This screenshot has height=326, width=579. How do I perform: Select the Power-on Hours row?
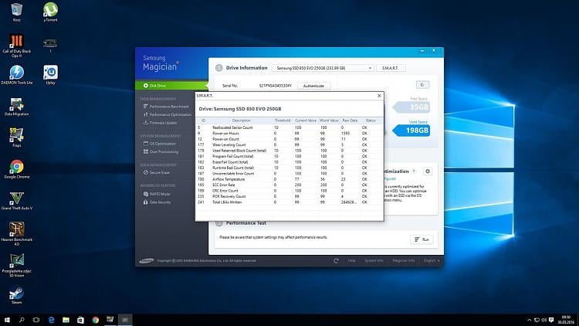pos(289,134)
